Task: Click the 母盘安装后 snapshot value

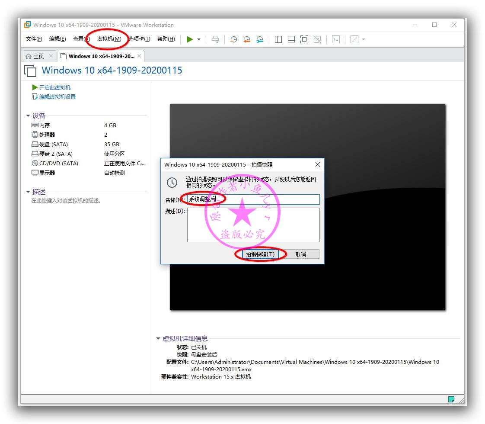Action: 204,355
